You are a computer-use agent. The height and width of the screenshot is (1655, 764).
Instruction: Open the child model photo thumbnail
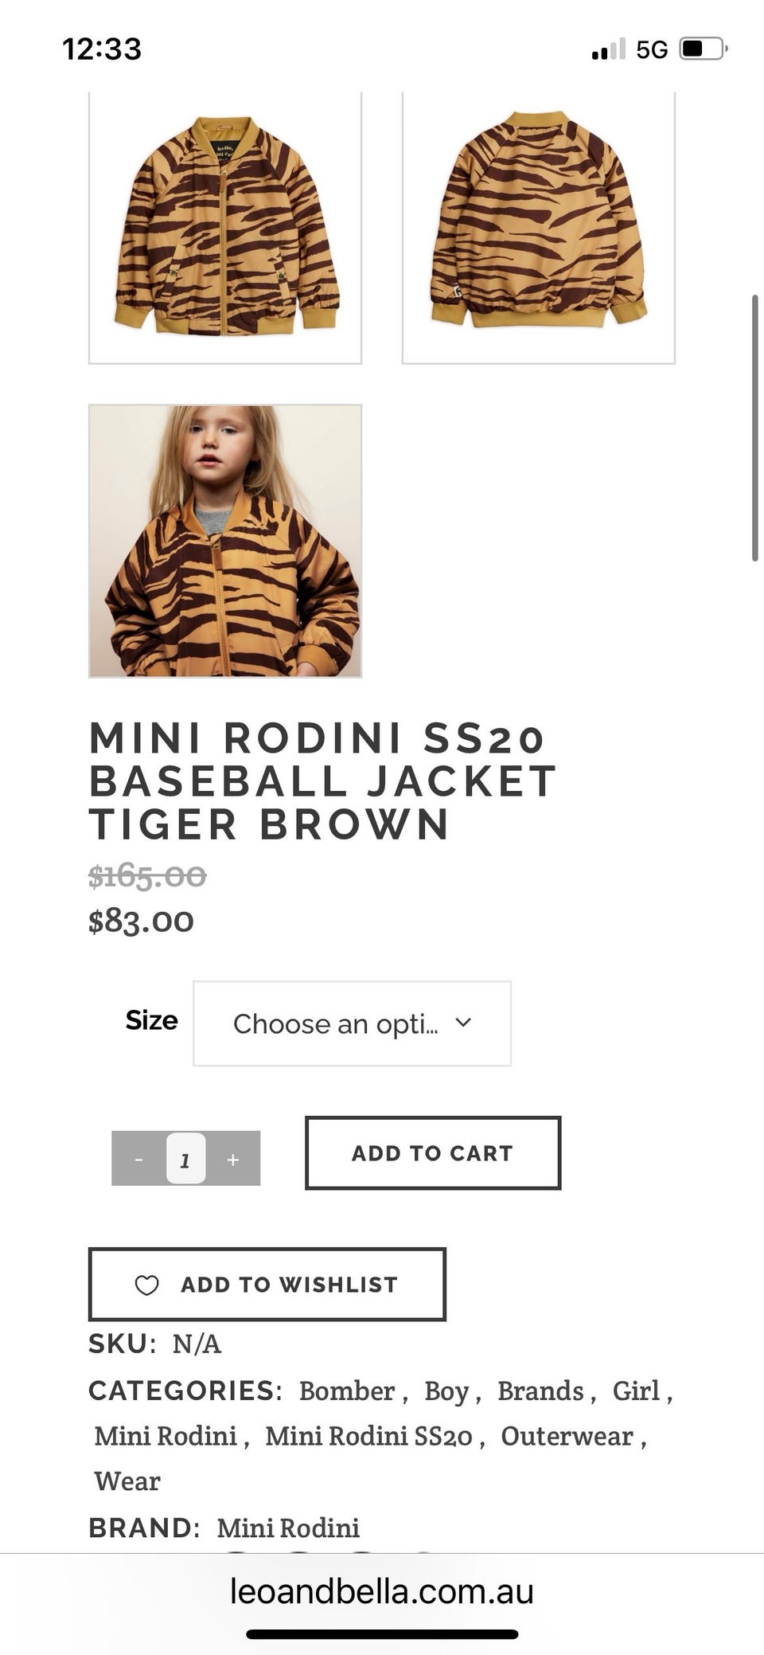pos(225,541)
